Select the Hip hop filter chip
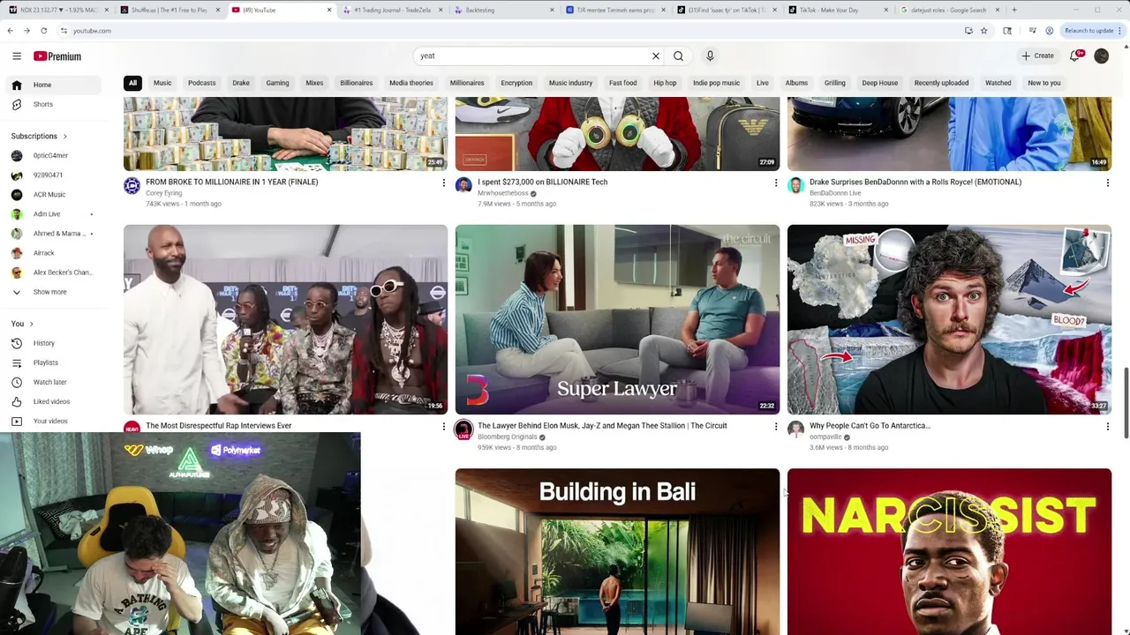Viewport: 1130px width, 635px height. click(665, 83)
